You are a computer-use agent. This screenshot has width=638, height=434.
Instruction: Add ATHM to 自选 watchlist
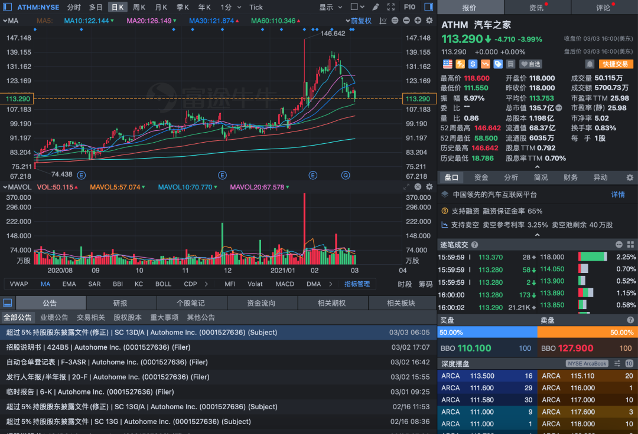pos(531,64)
